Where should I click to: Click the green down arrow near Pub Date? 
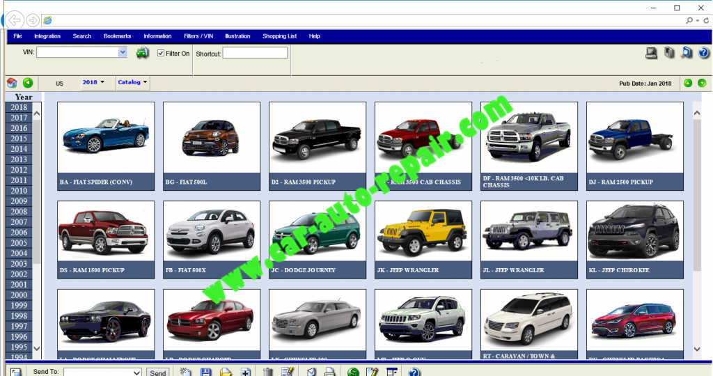pyautogui.click(x=702, y=83)
